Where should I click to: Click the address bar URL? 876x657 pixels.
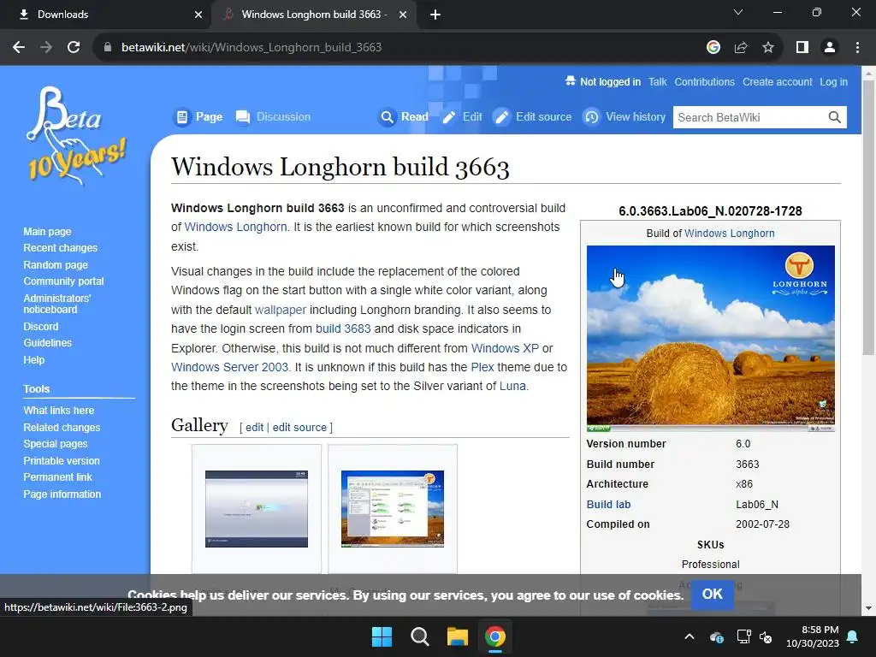pyautogui.click(x=252, y=48)
